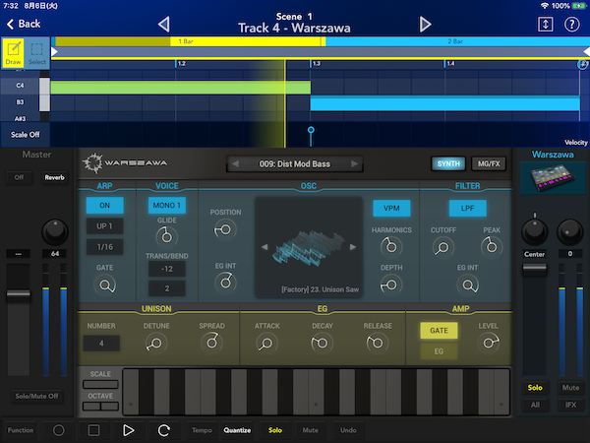This screenshot has width=590, height=443.
Task: Click the Center pan knob
Action: pos(534,231)
